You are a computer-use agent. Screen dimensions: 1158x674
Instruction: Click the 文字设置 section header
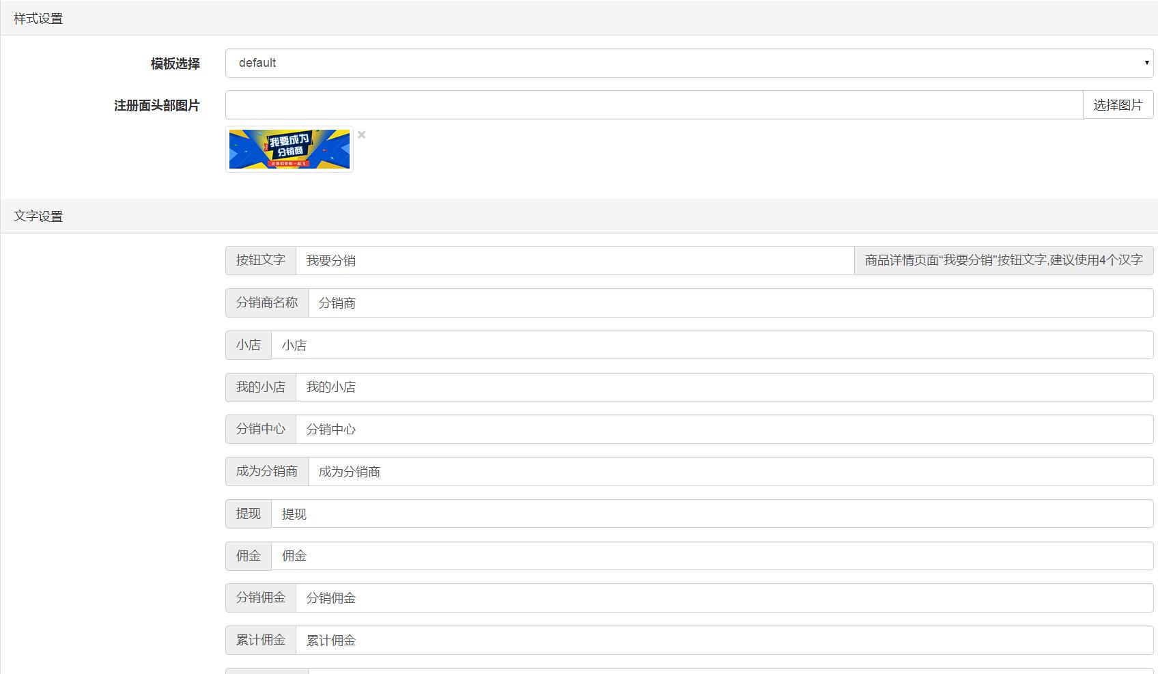point(38,216)
